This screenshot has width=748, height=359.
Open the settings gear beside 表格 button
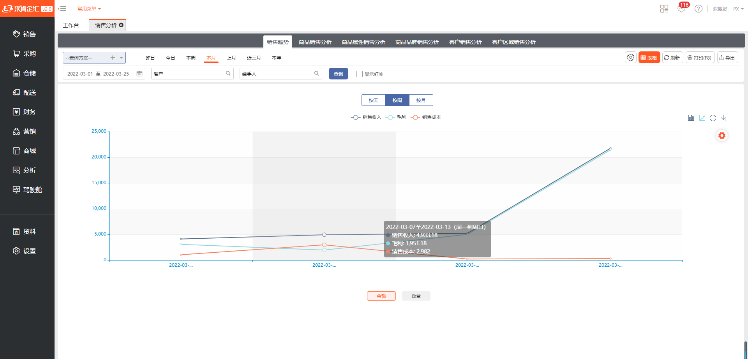631,58
